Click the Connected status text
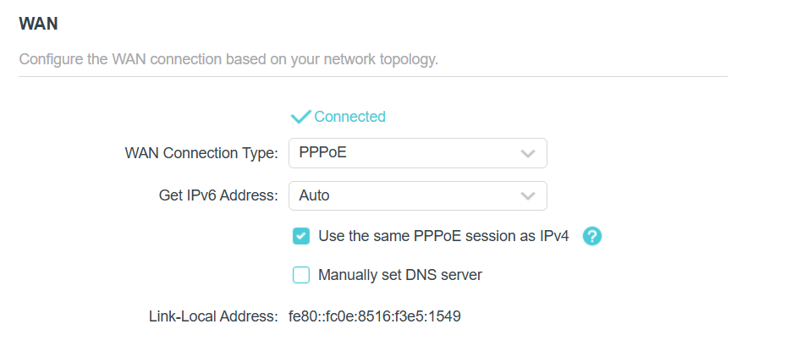Screen dimensions: 792x346 pyautogui.click(x=349, y=117)
